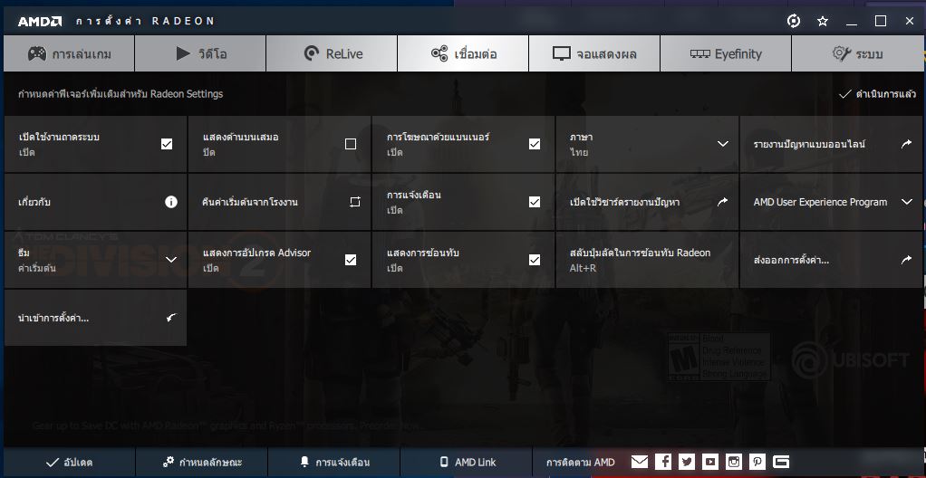Expand the ภาษา language dropdown
Image resolution: width=926 pixels, height=478 pixels.
[722, 144]
